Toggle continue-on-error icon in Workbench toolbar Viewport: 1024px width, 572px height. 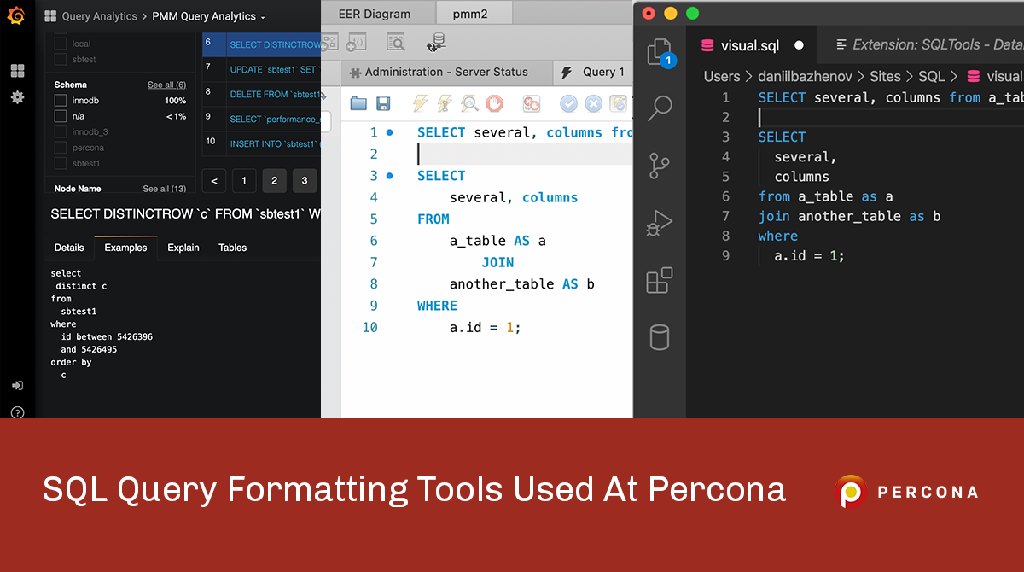point(532,103)
